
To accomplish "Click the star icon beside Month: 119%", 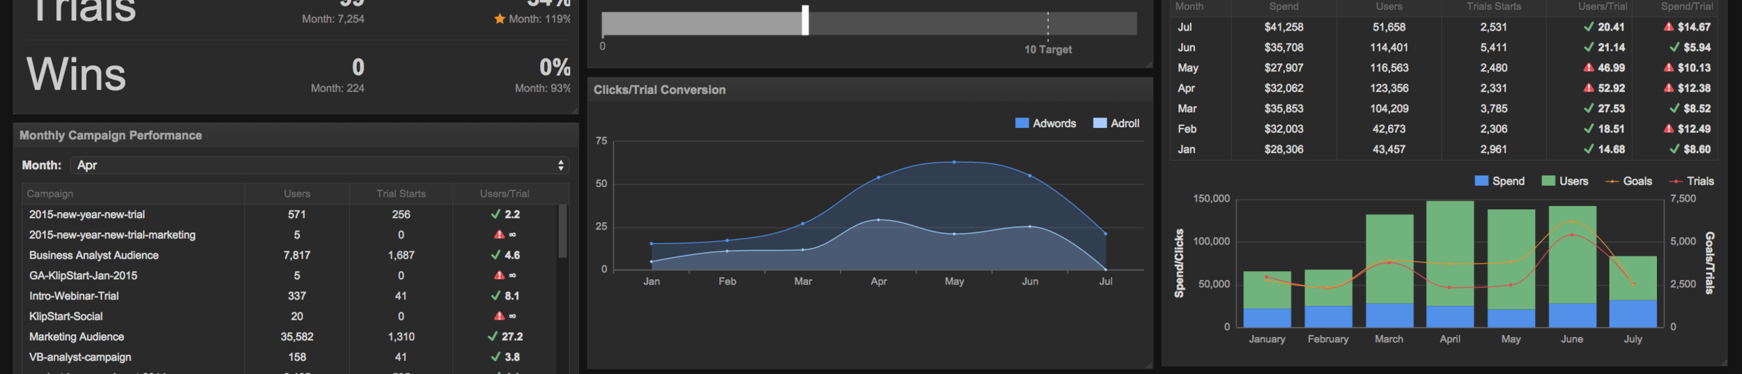I will click(500, 19).
